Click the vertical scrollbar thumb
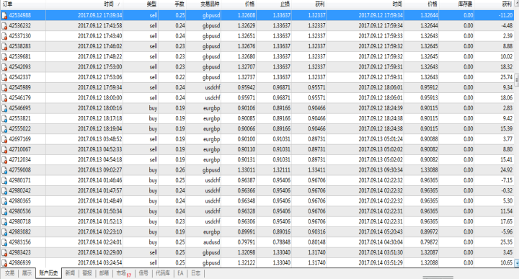Image resolution: width=519 pixels, height=279 pixels. [517, 80]
